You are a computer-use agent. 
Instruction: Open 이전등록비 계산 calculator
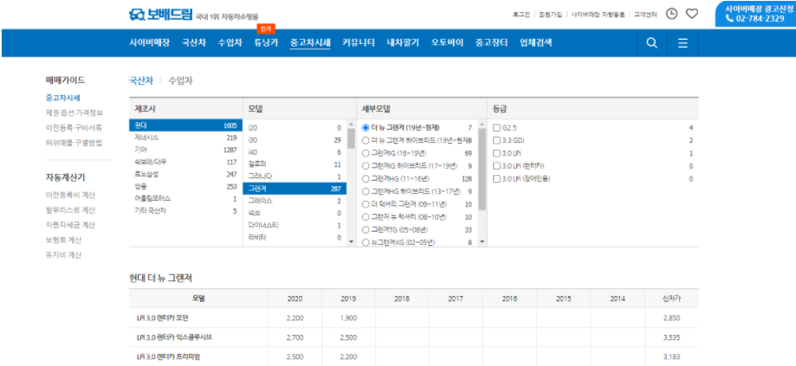point(70,195)
